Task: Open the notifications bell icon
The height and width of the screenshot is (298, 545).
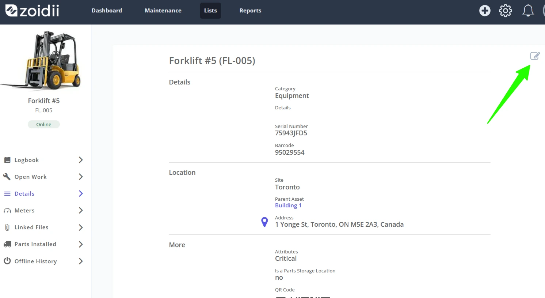Action: pyautogui.click(x=528, y=11)
